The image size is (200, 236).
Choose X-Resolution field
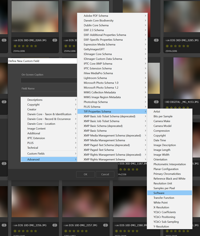170,207
